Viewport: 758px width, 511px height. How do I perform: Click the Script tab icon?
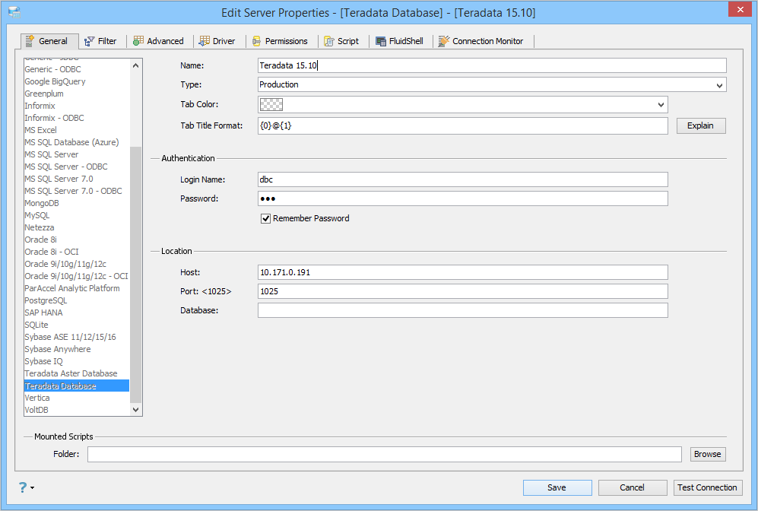329,42
